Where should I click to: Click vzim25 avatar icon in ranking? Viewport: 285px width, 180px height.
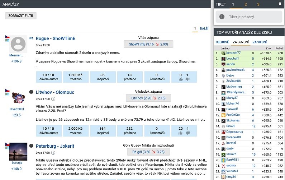click(x=223, y=155)
